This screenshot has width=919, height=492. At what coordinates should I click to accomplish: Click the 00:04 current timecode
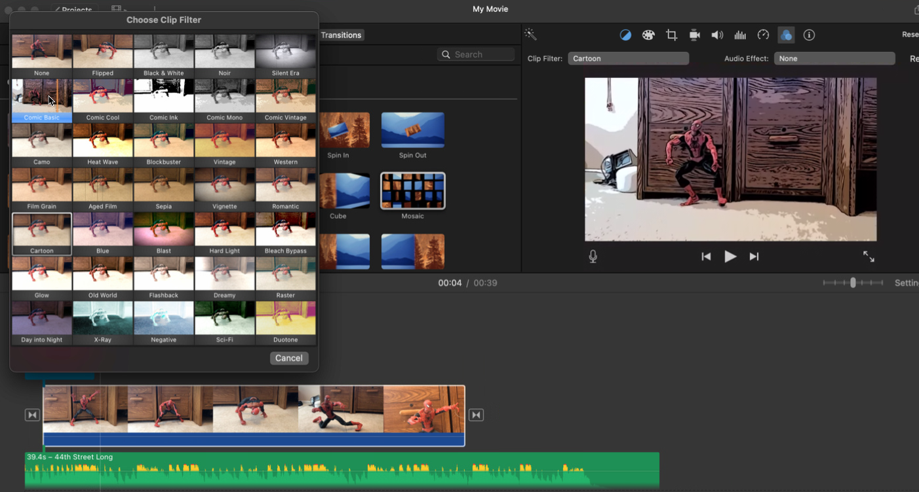[x=450, y=283]
